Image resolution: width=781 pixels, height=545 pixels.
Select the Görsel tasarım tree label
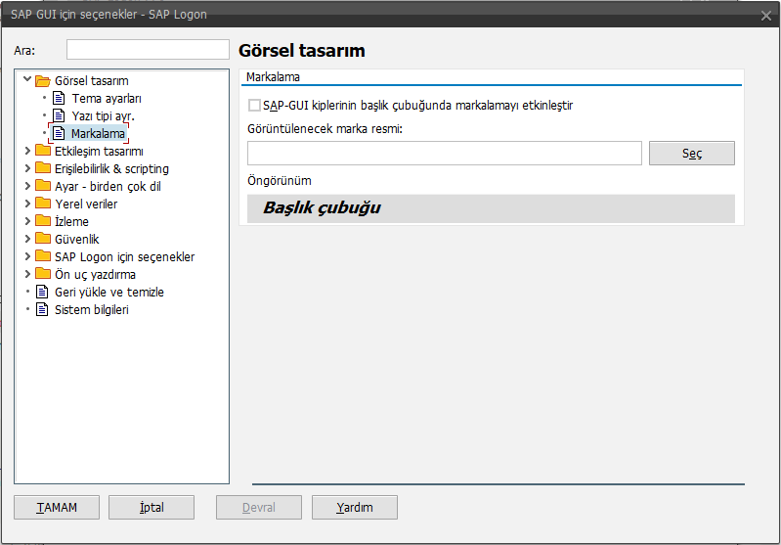pyautogui.click(x=92, y=81)
